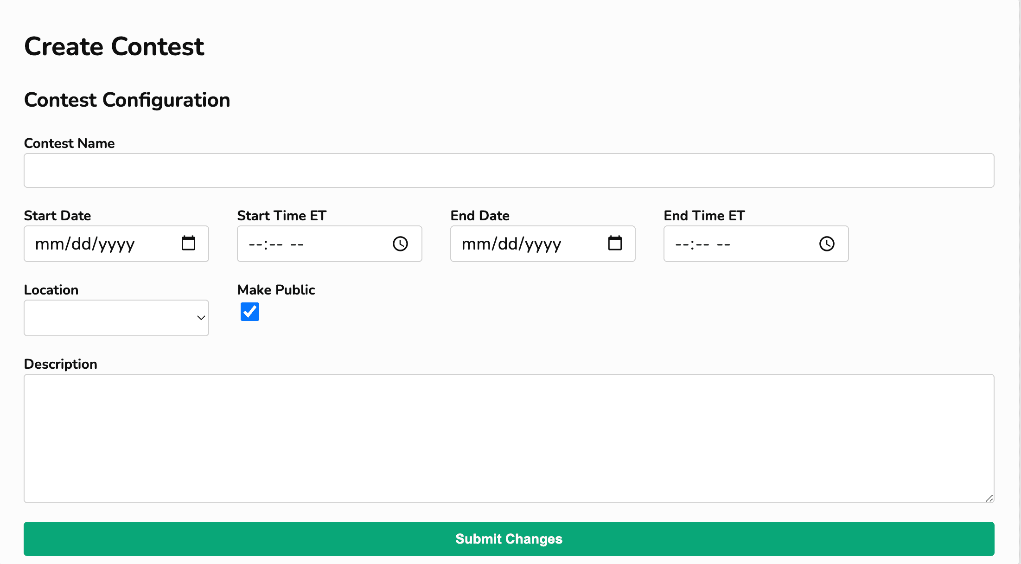Viewport: 1021px width, 564px height.
Task: Disable public visibility for the contest
Action: pos(249,312)
